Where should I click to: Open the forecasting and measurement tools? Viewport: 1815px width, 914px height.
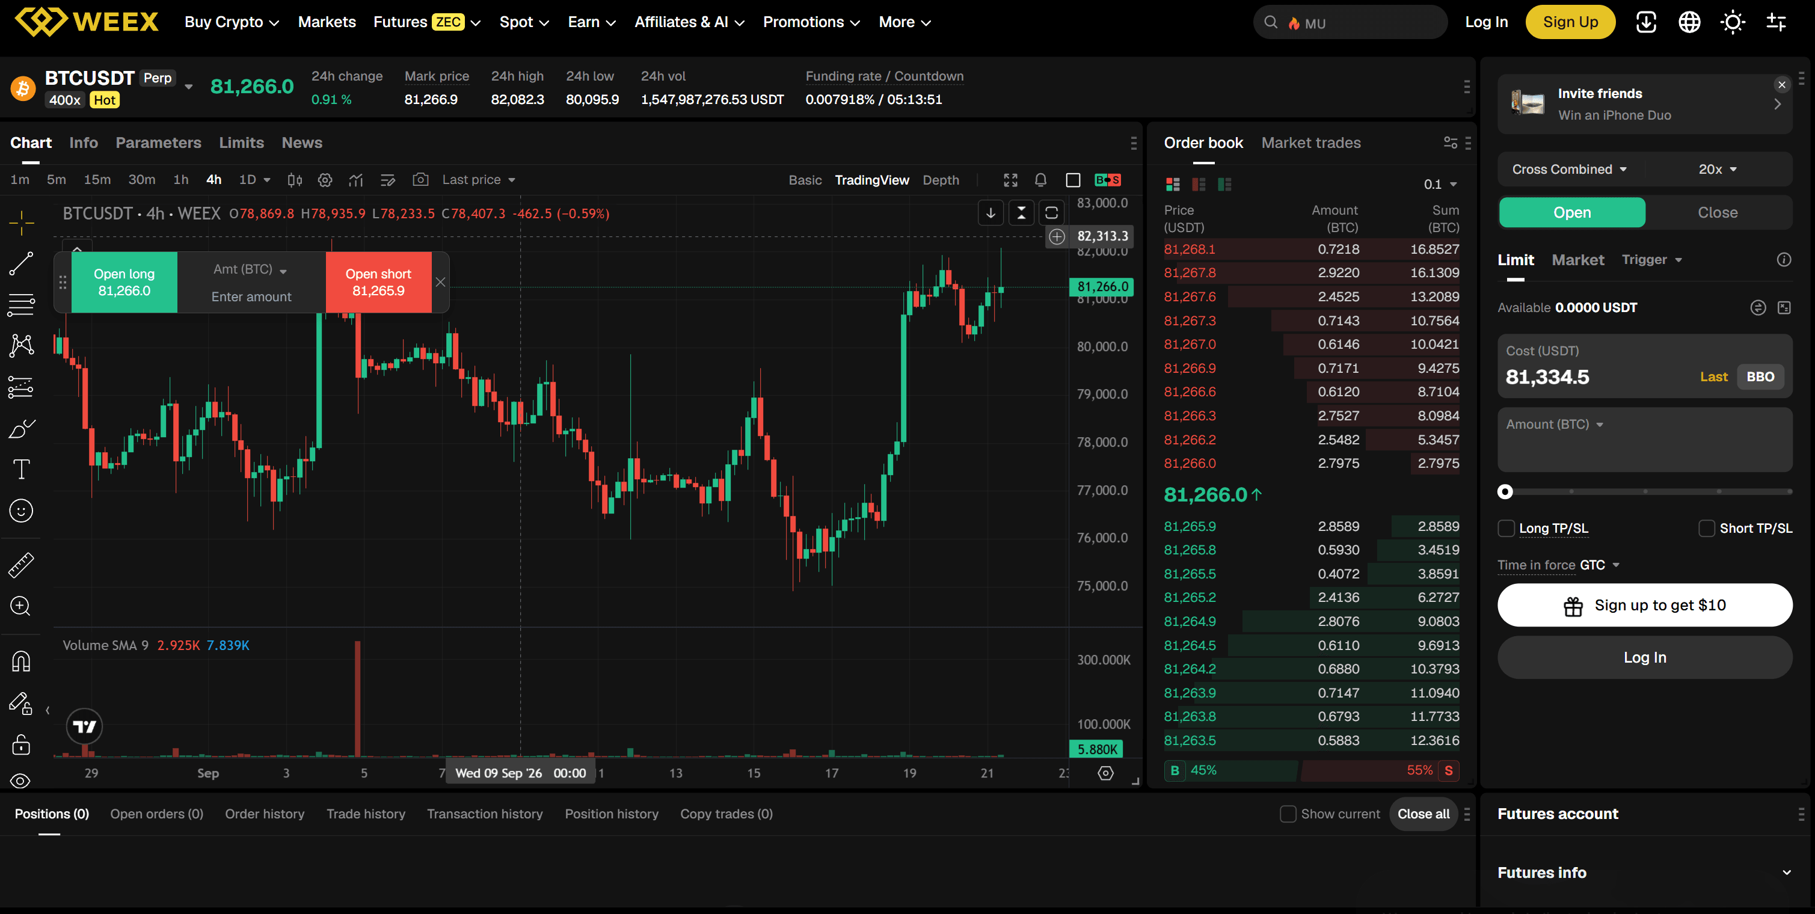click(21, 387)
